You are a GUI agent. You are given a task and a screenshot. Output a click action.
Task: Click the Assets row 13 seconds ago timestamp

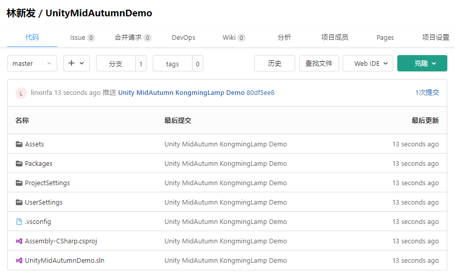(416, 144)
